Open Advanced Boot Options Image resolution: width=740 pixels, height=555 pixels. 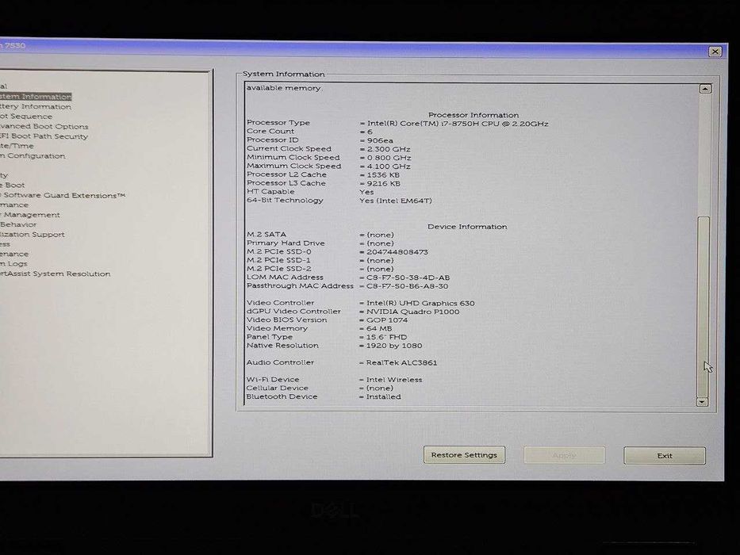click(44, 127)
